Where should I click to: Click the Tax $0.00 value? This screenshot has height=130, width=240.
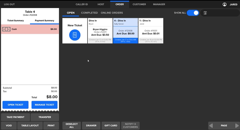54,91
